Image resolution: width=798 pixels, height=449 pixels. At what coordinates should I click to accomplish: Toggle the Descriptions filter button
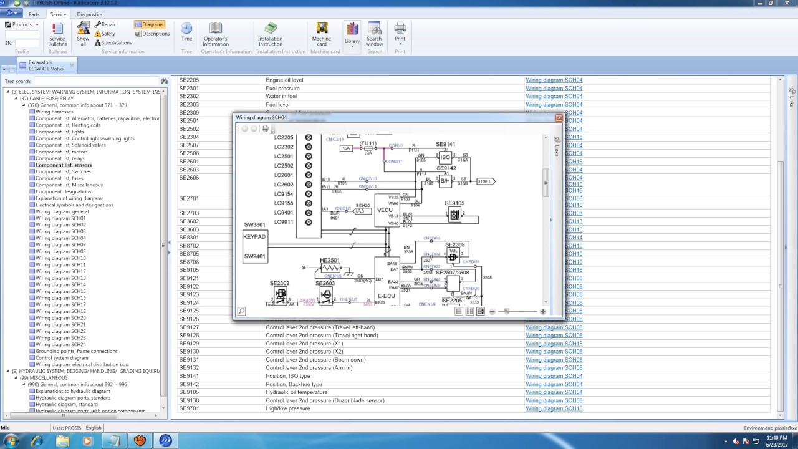click(152, 34)
